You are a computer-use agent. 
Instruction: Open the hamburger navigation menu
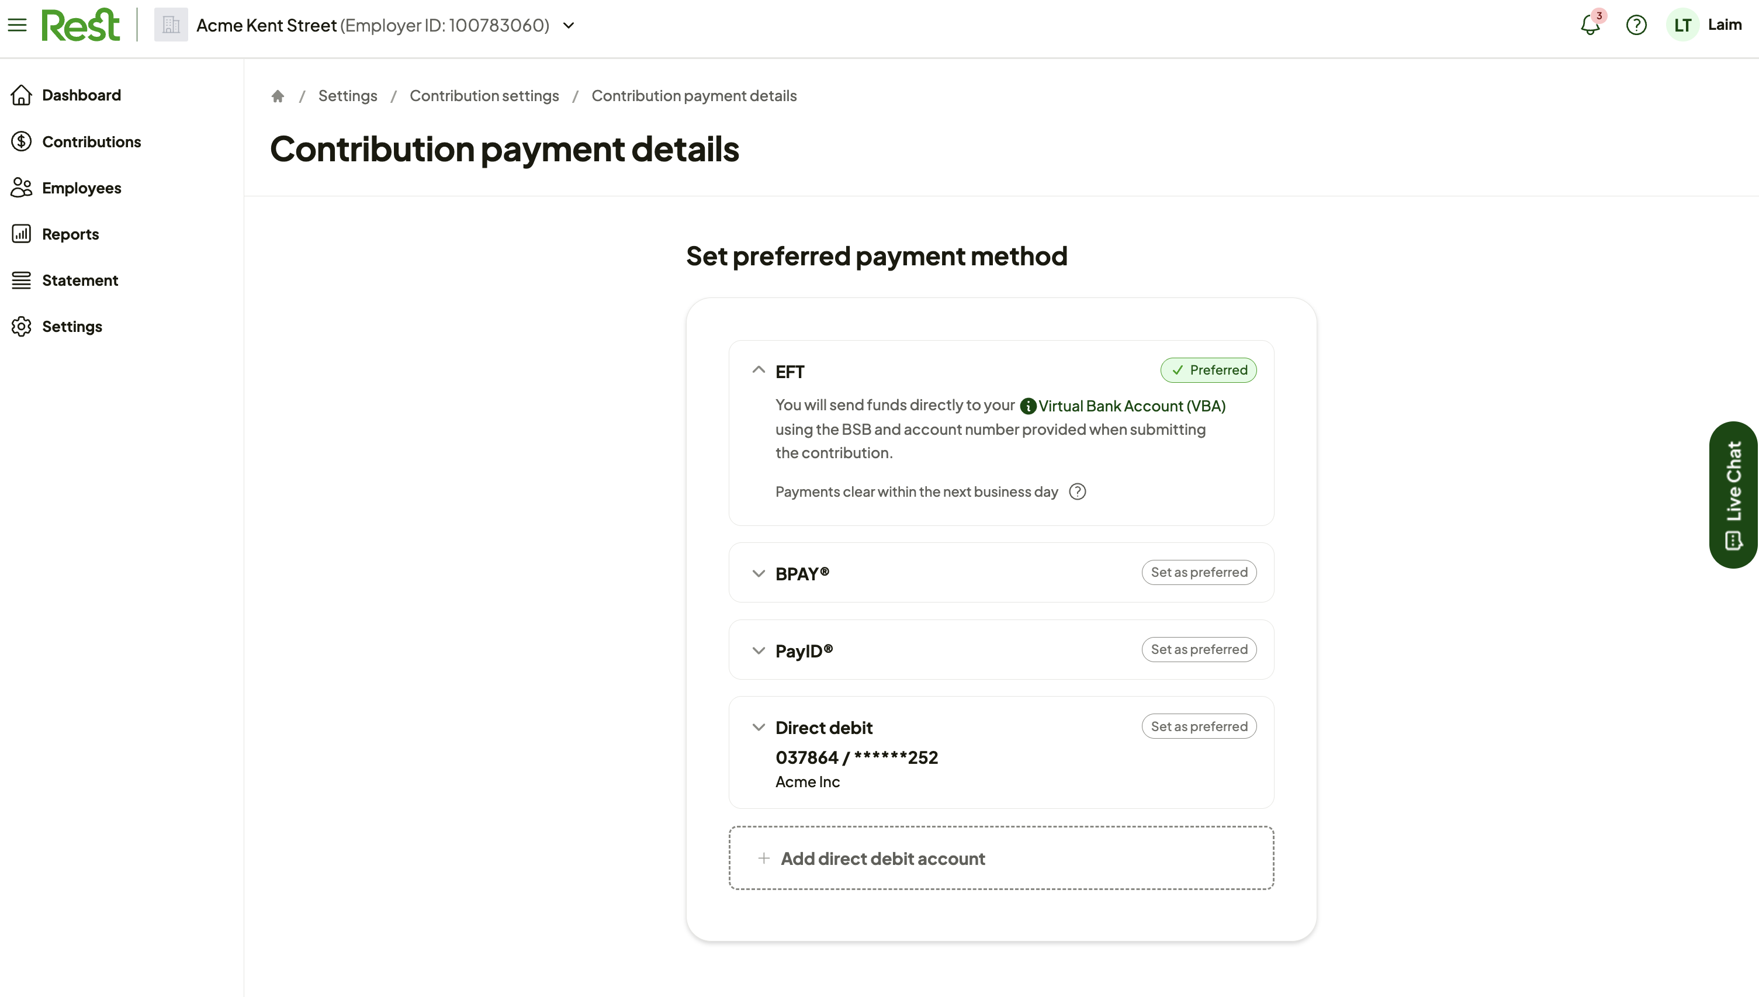pos(17,25)
